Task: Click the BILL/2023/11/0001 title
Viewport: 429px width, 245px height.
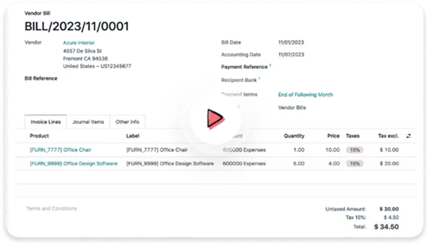Action: pyautogui.click(x=76, y=27)
